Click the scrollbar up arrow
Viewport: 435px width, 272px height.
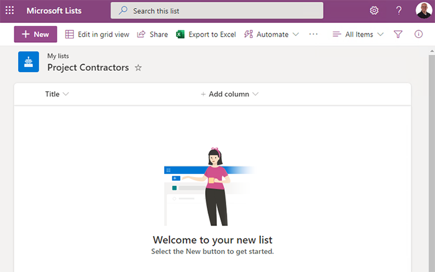(432, 51)
